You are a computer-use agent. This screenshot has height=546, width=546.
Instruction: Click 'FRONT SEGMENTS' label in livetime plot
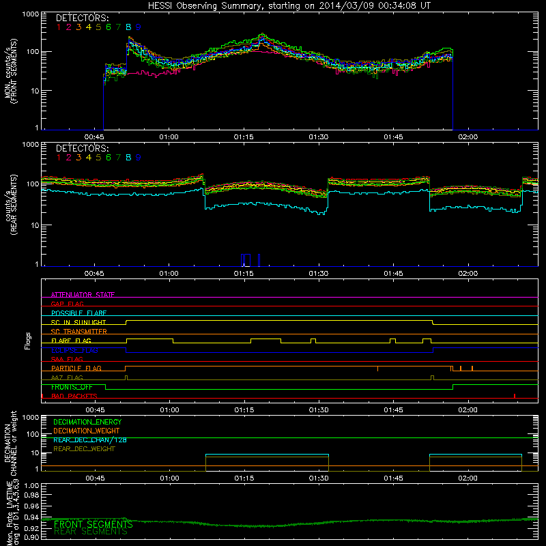point(94,524)
